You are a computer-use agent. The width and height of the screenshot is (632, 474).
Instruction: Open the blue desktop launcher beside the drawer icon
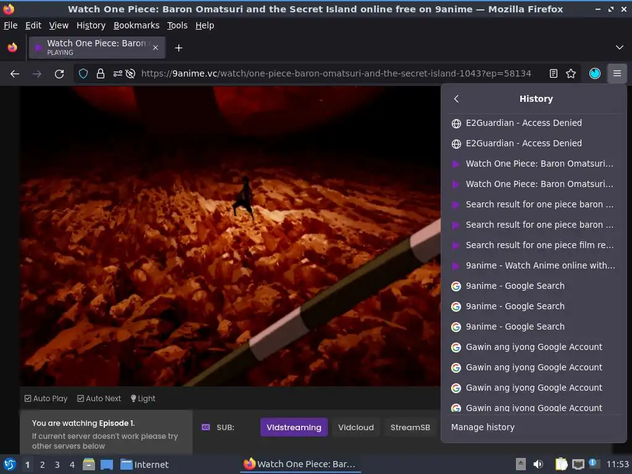[107, 464]
